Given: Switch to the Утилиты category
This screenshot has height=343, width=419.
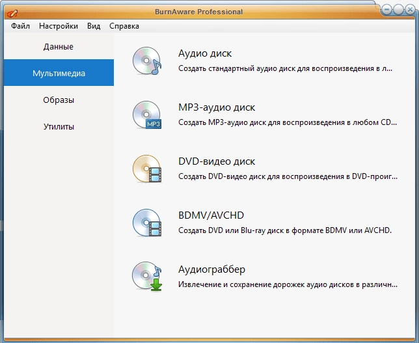Looking at the screenshot, I should [59, 126].
